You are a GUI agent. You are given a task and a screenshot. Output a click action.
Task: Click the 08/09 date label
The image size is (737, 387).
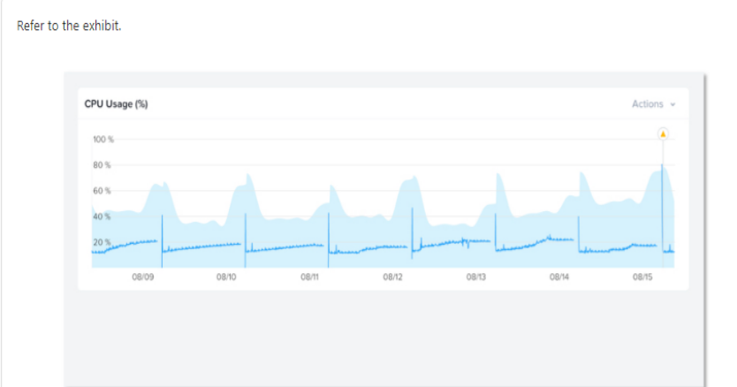click(143, 277)
